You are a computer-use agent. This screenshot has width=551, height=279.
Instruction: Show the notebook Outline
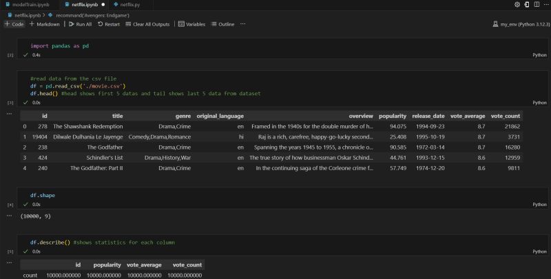pos(222,24)
